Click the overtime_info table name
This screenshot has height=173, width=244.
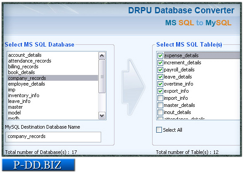coord(178,84)
